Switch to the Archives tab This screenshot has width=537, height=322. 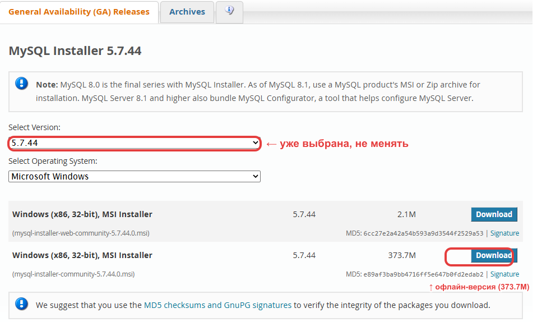tap(187, 12)
